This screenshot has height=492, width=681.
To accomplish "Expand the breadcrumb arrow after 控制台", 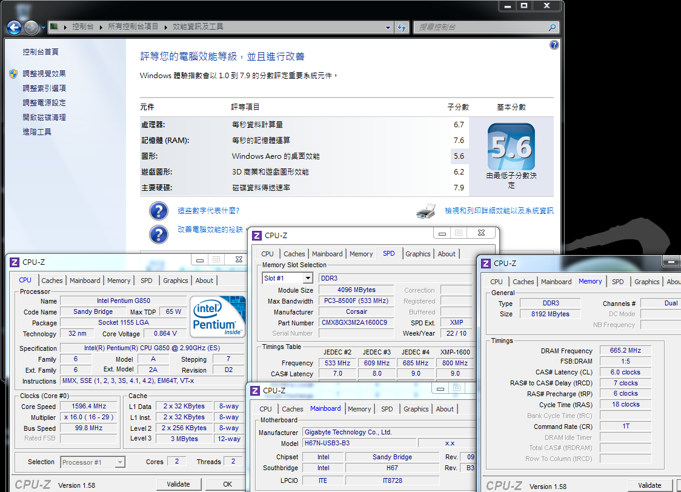I will pos(101,27).
